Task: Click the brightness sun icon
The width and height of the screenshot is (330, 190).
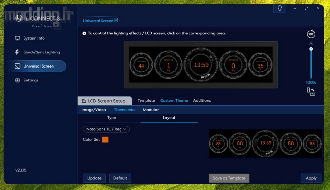Action: click(311, 43)
